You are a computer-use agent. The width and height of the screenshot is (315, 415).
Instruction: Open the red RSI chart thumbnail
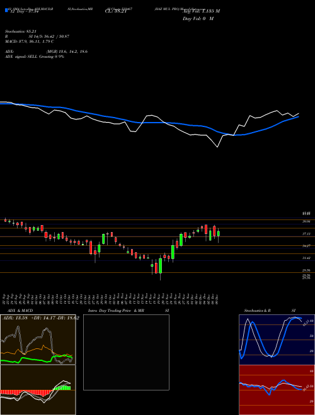pyautogui.click(x=277, y=390)
